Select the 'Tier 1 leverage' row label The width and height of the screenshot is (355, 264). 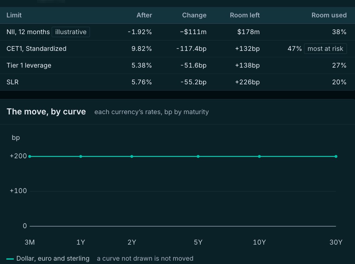tap(29, 65)
